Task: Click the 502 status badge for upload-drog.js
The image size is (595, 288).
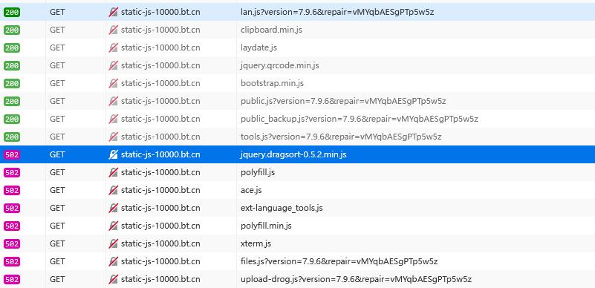Action: [x=12, y=279]
